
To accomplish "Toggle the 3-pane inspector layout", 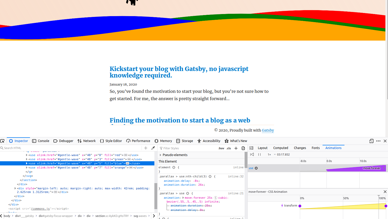I will [251, 148].
